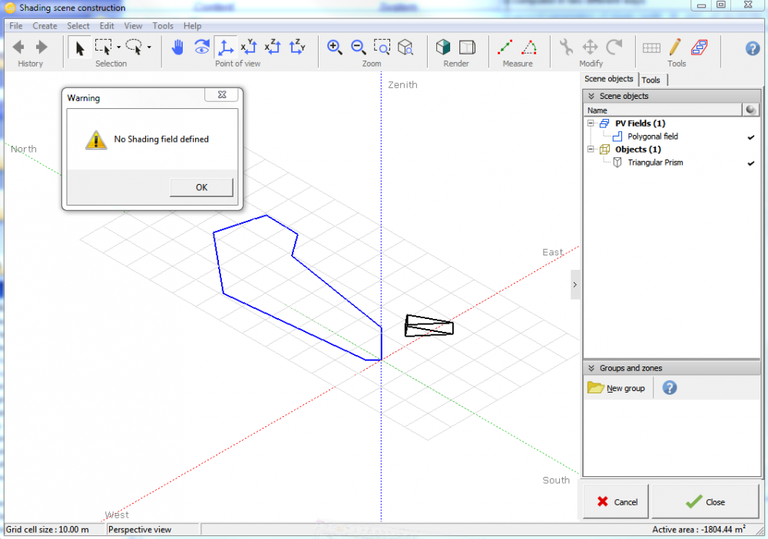The height and width of the screenshot is (539, 768).
Task: Select the pan hand tool
Action: click(177, 48)
